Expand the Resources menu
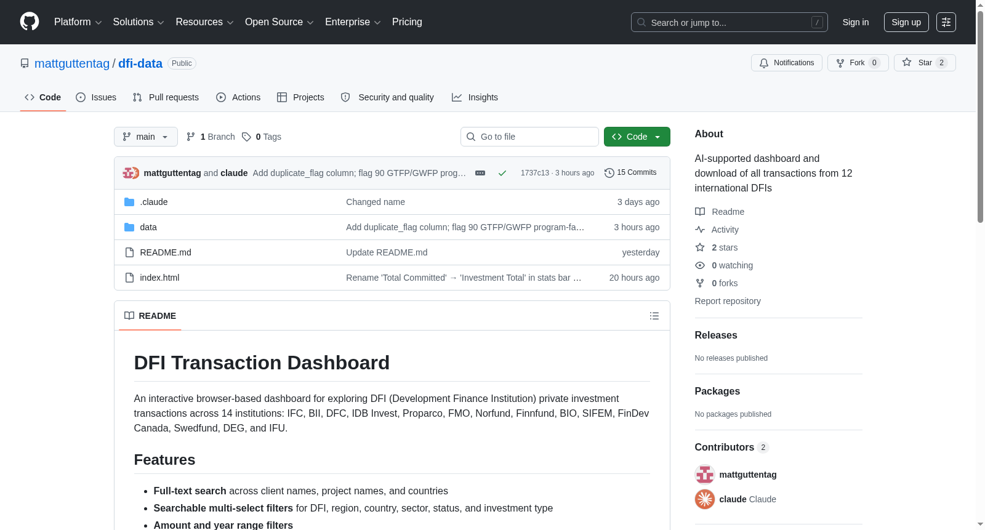 pyautogui.click(x=204, y=22)
